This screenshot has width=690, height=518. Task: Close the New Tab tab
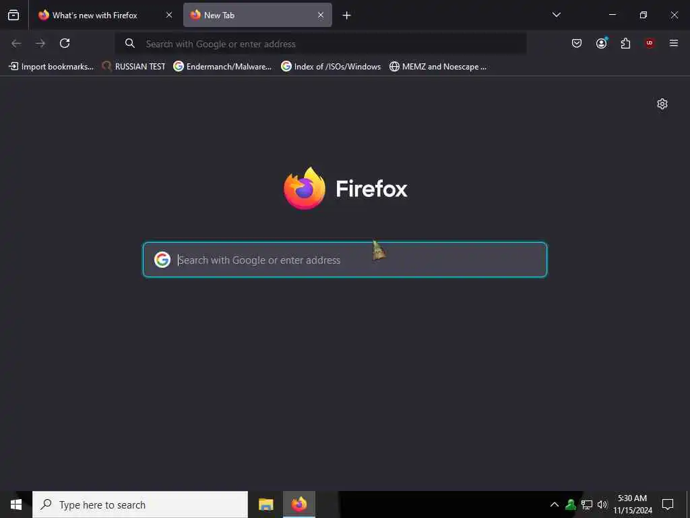(x=321, y=15)
